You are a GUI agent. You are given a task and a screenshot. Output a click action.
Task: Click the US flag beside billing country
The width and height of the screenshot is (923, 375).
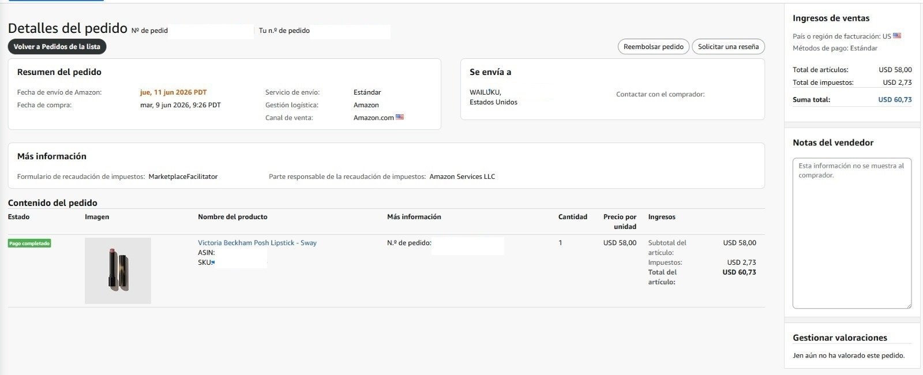point(897,36)
